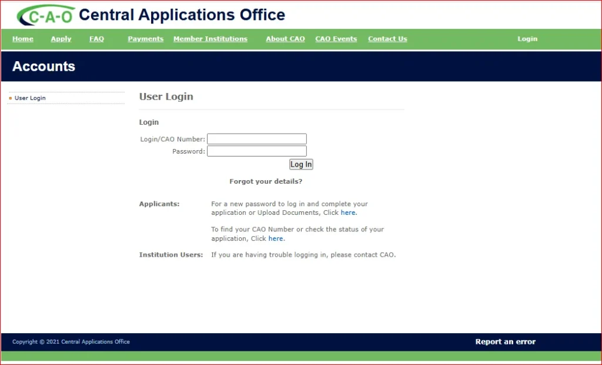Open the Home menu item
This screenshot has width=602, height=365.
point(23,39)
